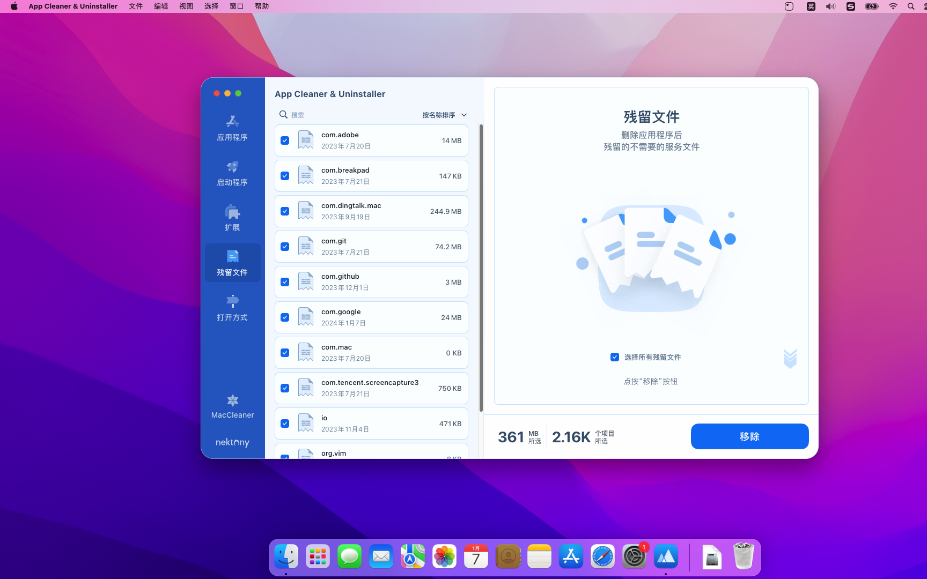Uncheck the com.adobe checkbox
Screen dimensions: 927x579
[285, 140]
